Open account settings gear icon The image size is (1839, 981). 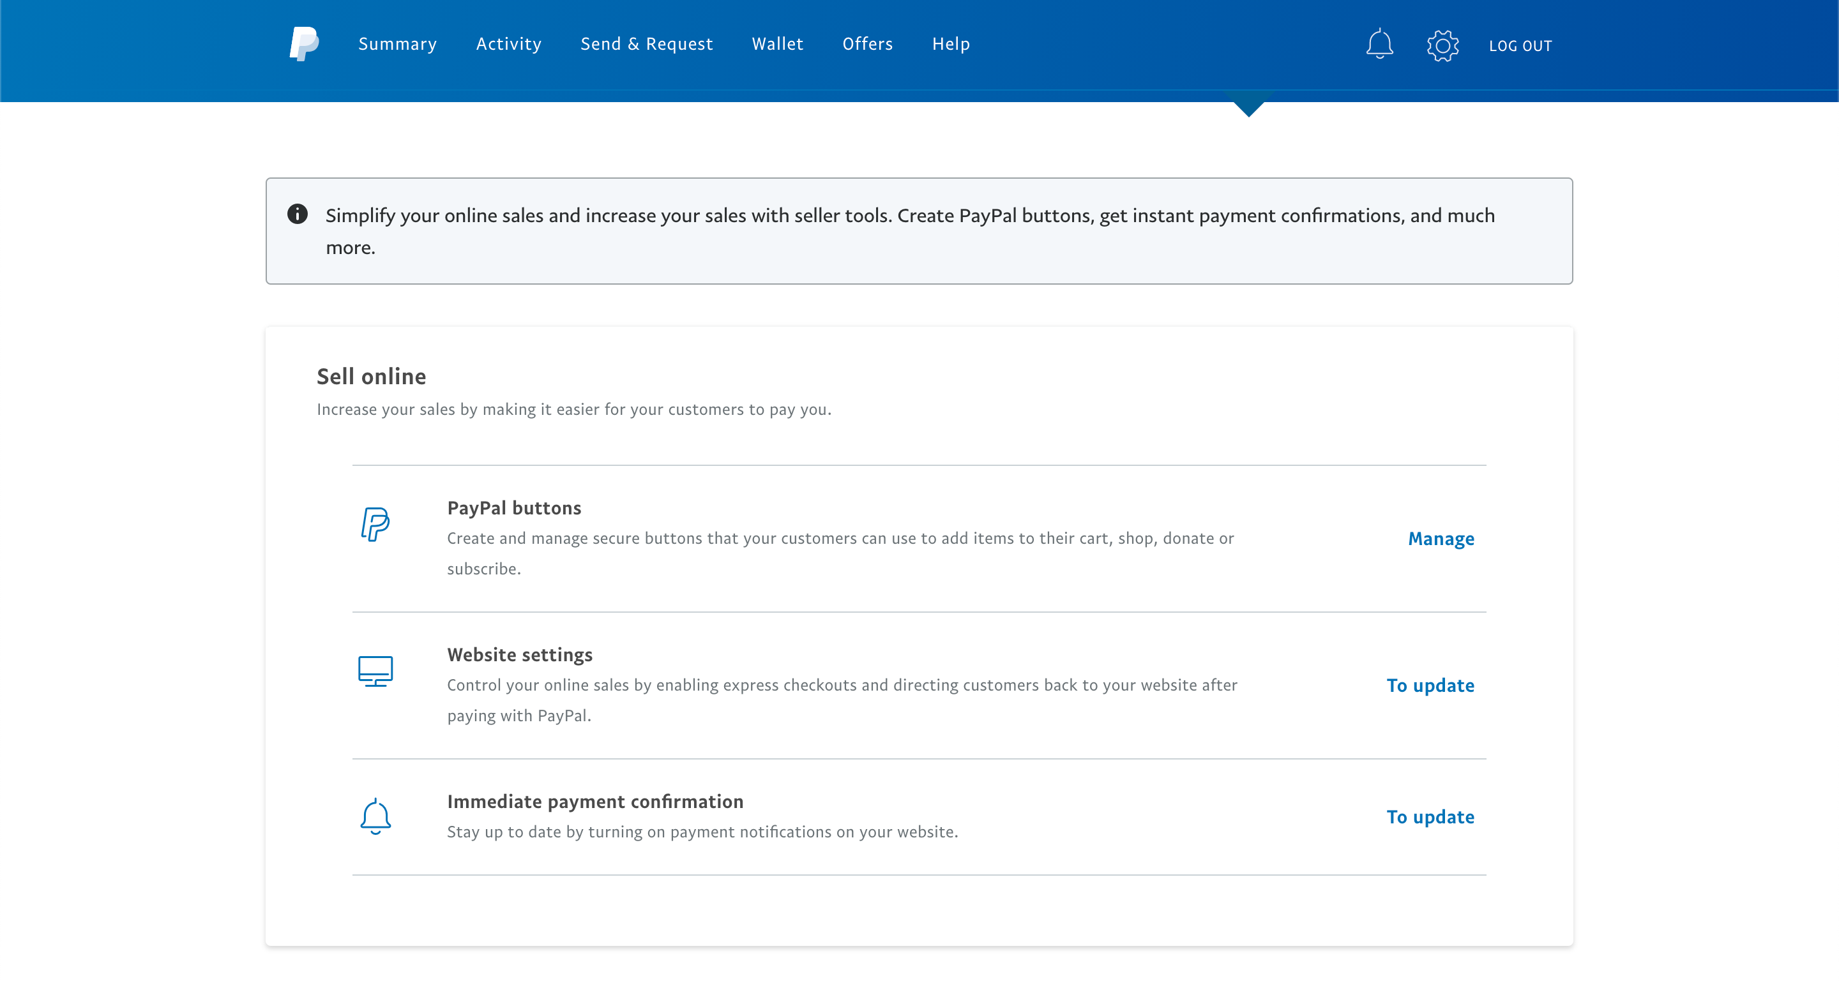tap(1443, 45)
